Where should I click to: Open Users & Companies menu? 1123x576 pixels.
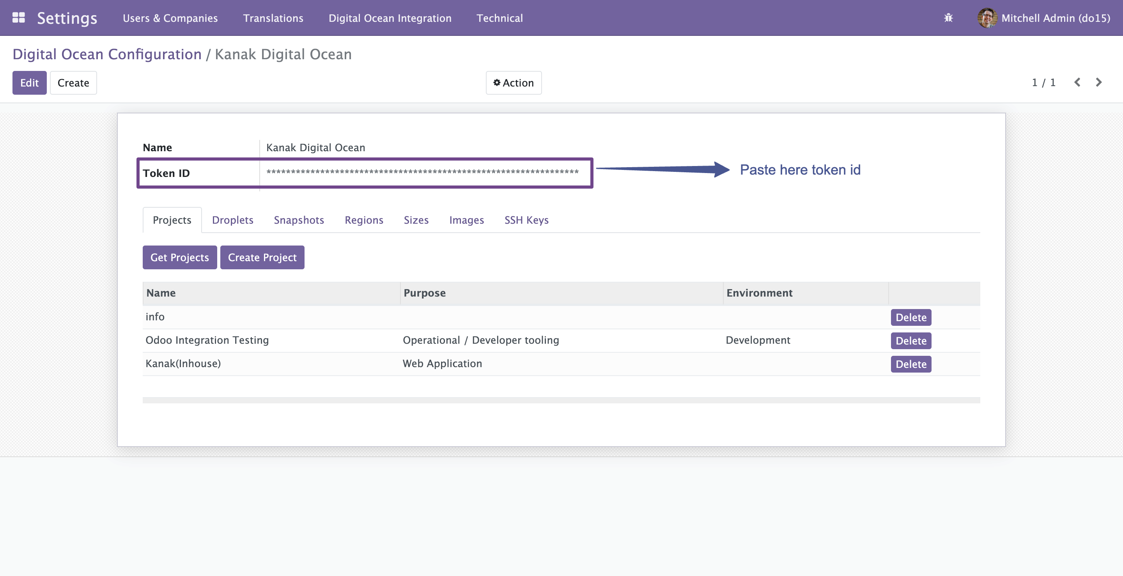click(170, 18)
